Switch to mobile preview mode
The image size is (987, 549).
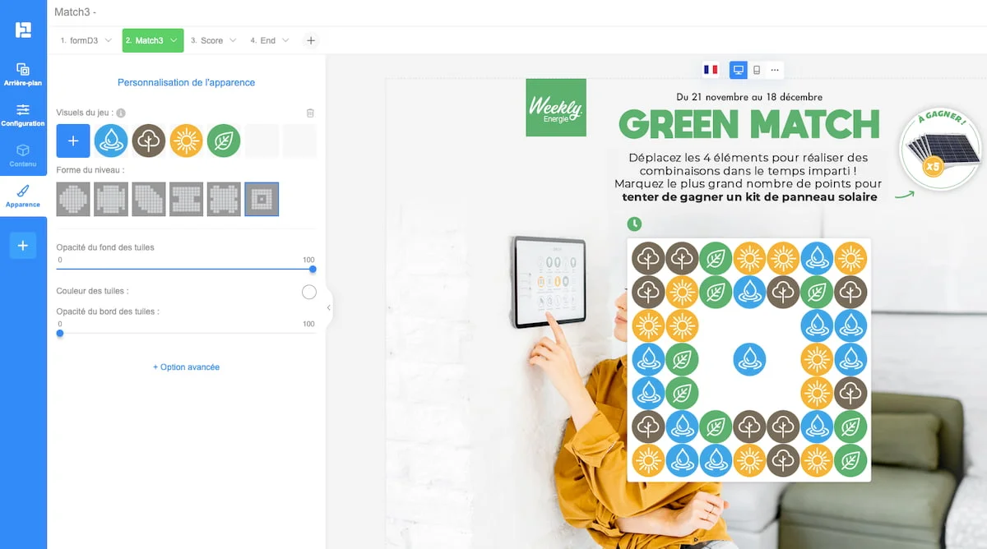(757, 70)
